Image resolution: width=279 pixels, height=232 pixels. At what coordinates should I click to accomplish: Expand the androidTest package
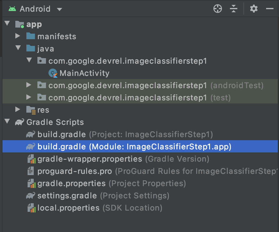pos(29,85)
